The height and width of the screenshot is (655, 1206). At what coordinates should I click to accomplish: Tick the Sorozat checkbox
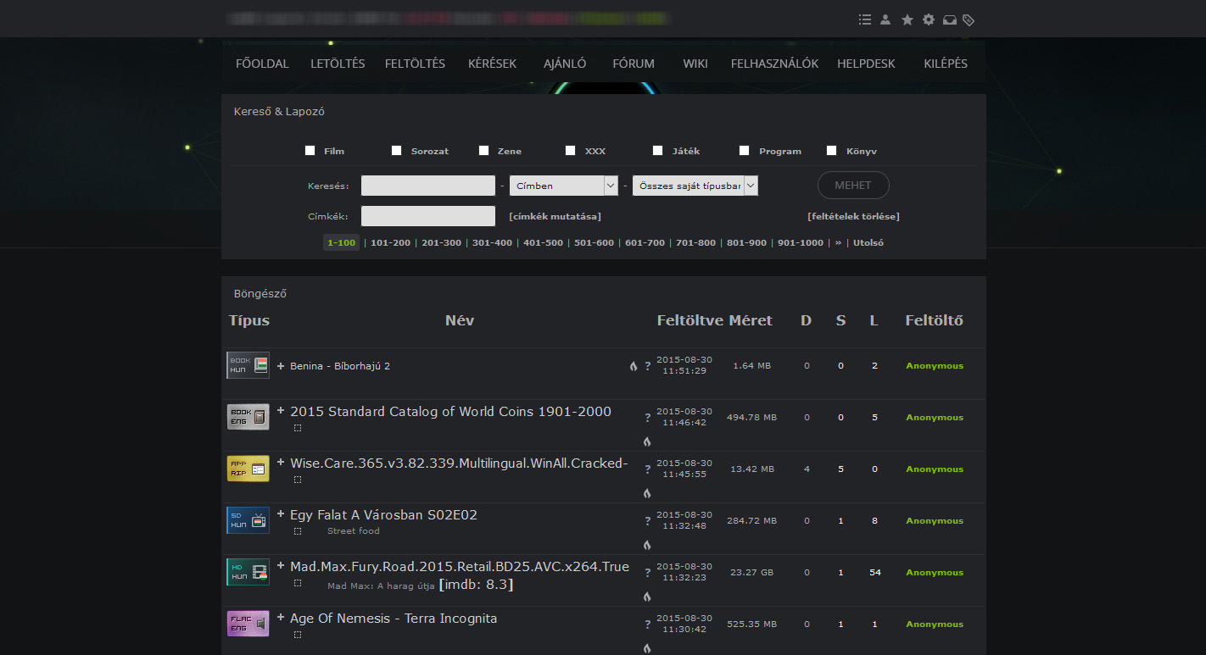point(397,151)
